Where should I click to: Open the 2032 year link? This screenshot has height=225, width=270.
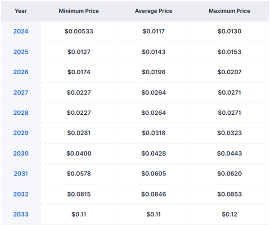(x=21, y=194)
